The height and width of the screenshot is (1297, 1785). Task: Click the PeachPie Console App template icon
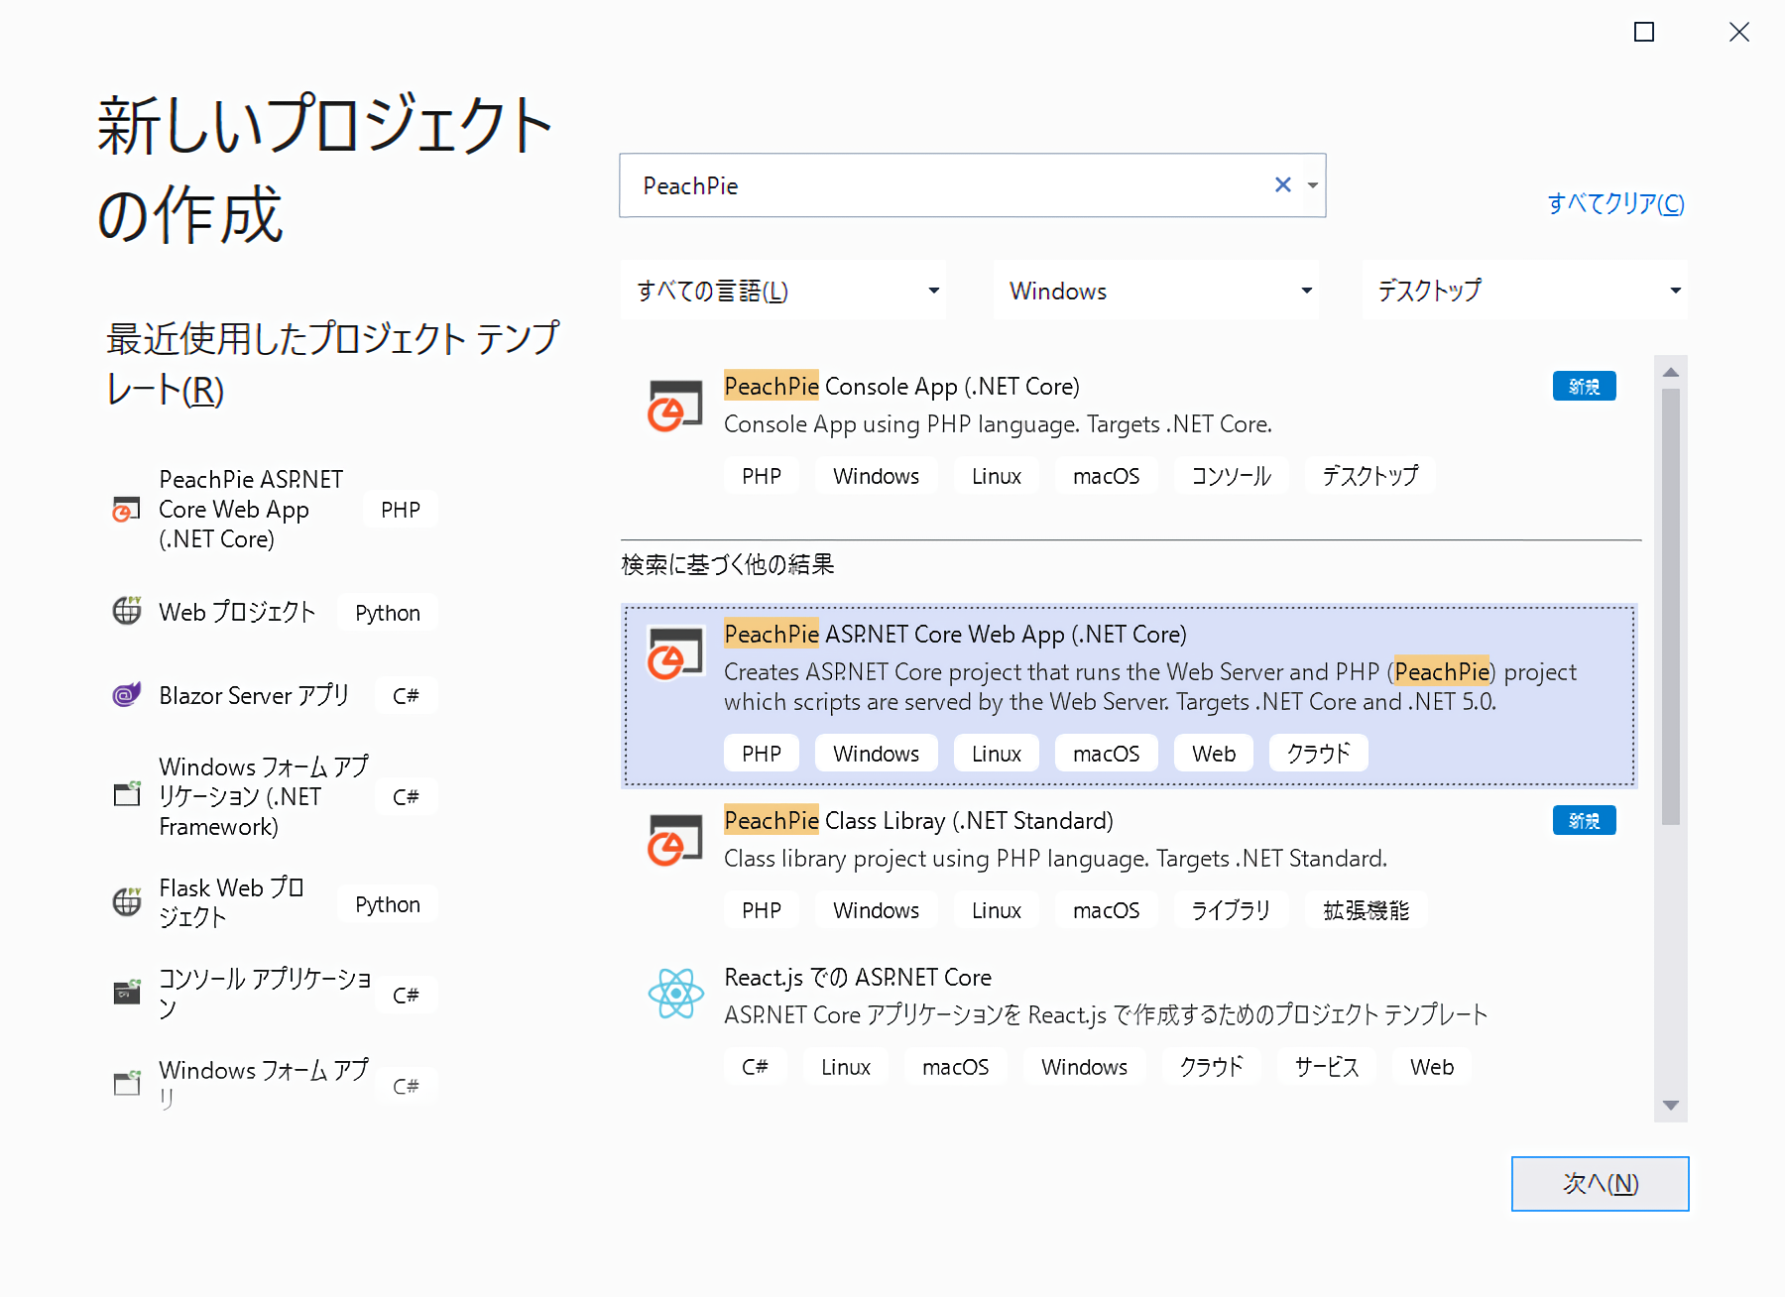674,407
